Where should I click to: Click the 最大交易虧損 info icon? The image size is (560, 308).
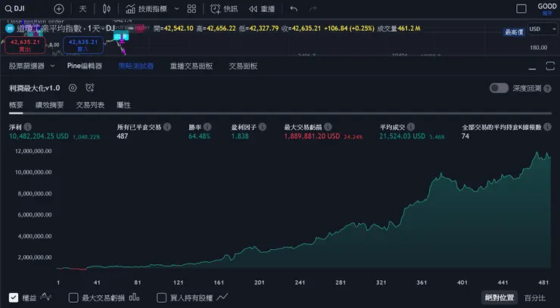tap(328, 127)
